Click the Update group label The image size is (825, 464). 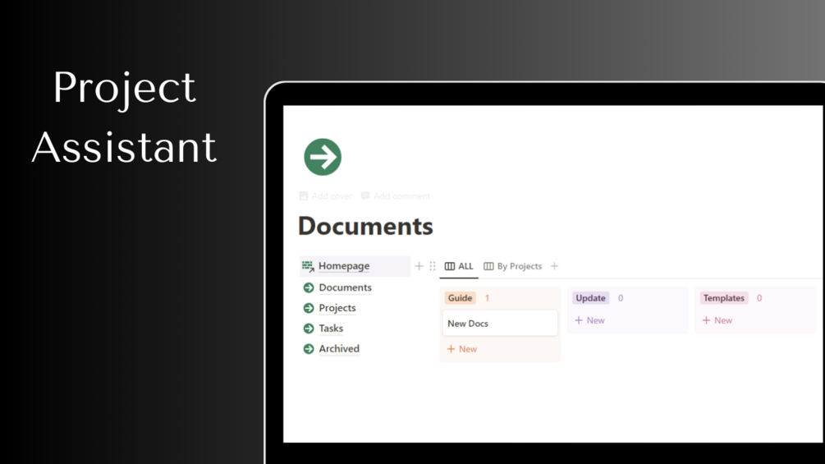(590, 298)
